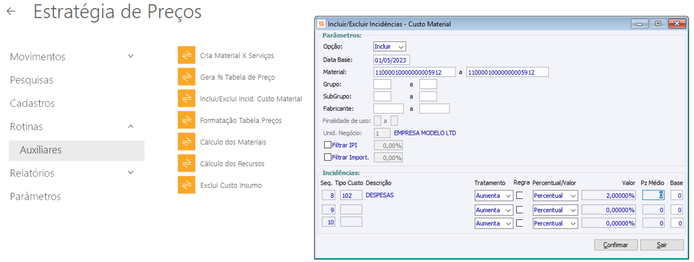Viewport: 694px width, 262px height.
Task: Go back using the arrow icon
Action: pos(11,12)
